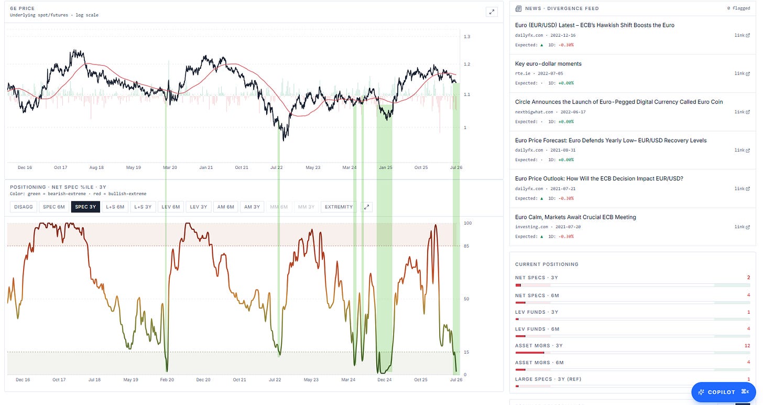This screenshot has height=405, width=763.
Task: Click the LEV FUNDS 3Y positioning bar
Action: [x=633, y=319]
